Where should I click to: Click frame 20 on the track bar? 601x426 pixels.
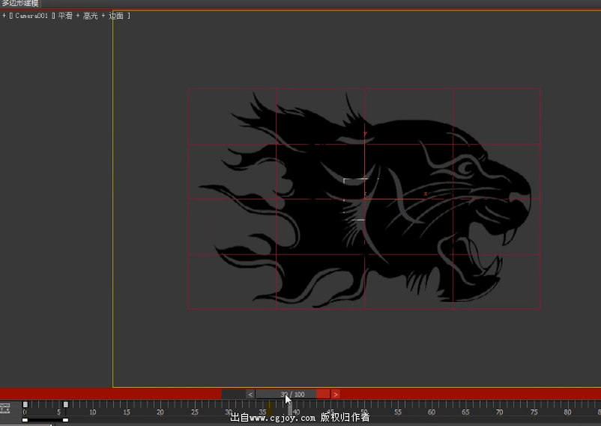pyautogui.click(x=160, y=409)
